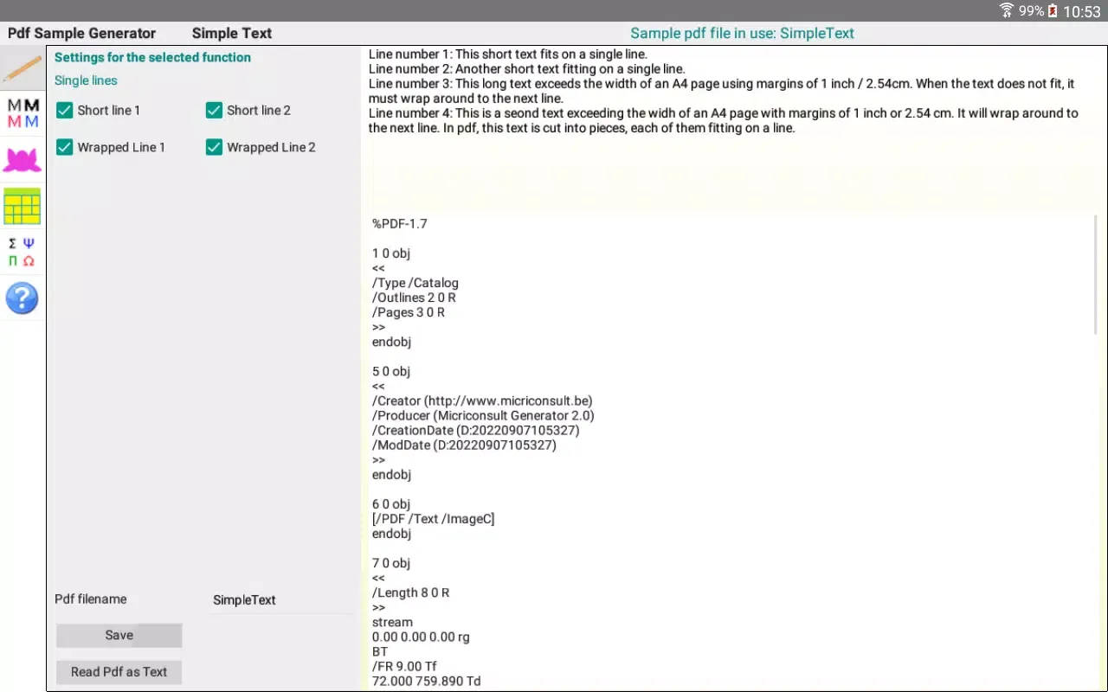Click the '/Producer (Micriconsult Generator 2.0)' line

pos(483,415)
